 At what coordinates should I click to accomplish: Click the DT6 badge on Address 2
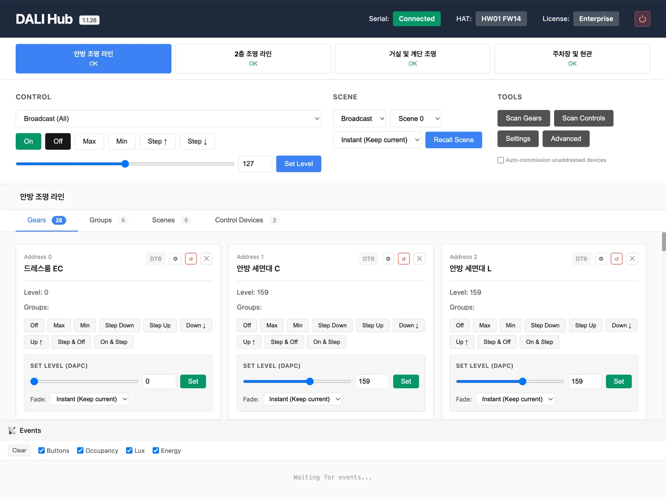pos(582,258)
